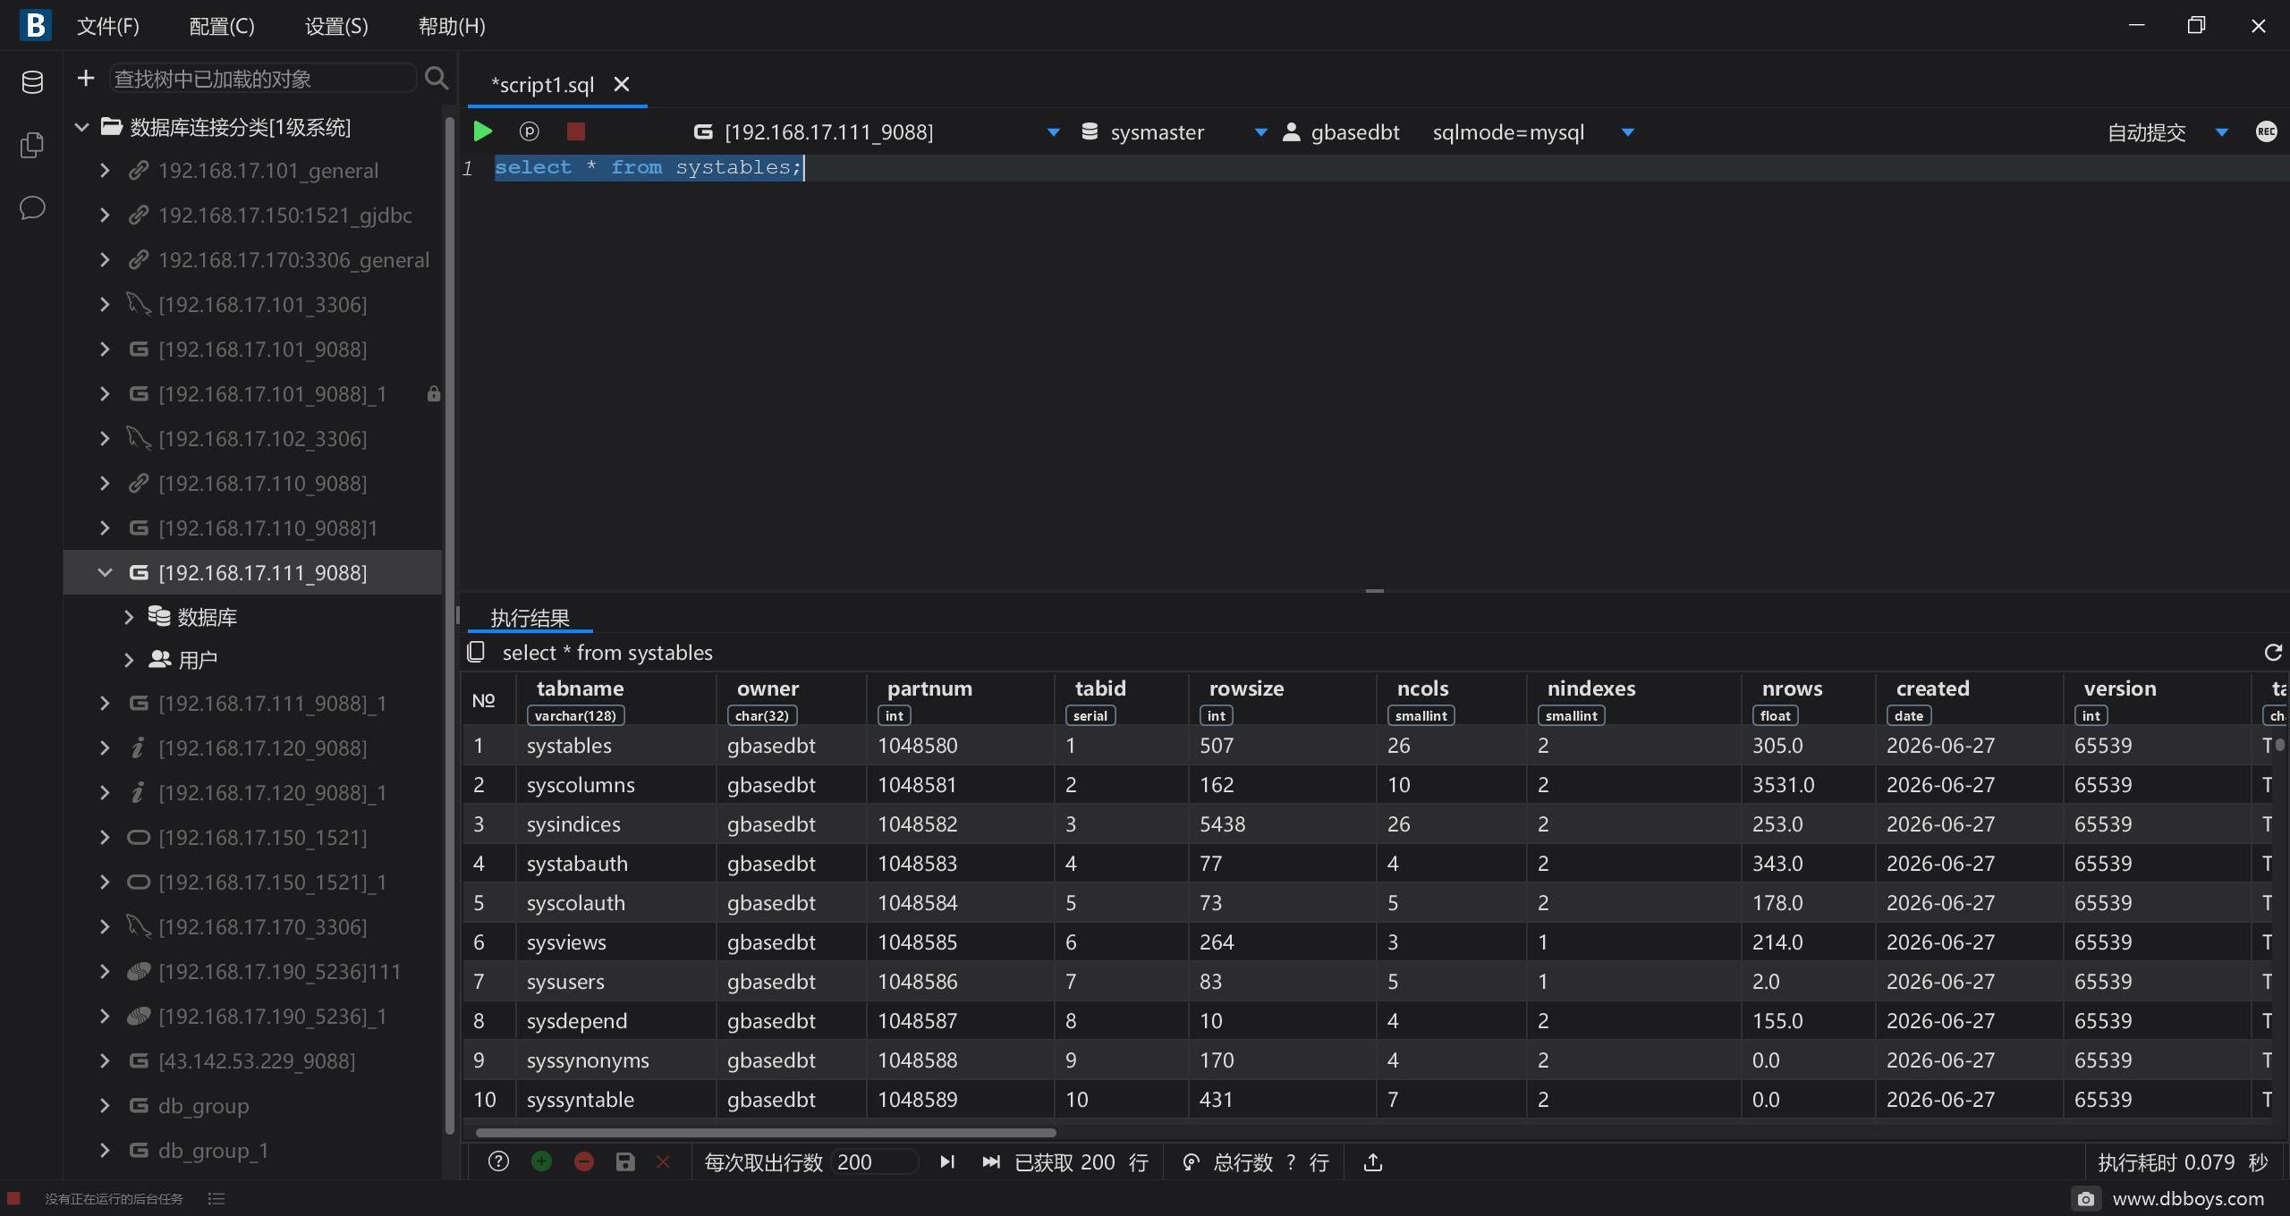Click the tree panel vertical scrollbar
Viewport: 2290px width, 1216px height.
click(x=449, y=626)
